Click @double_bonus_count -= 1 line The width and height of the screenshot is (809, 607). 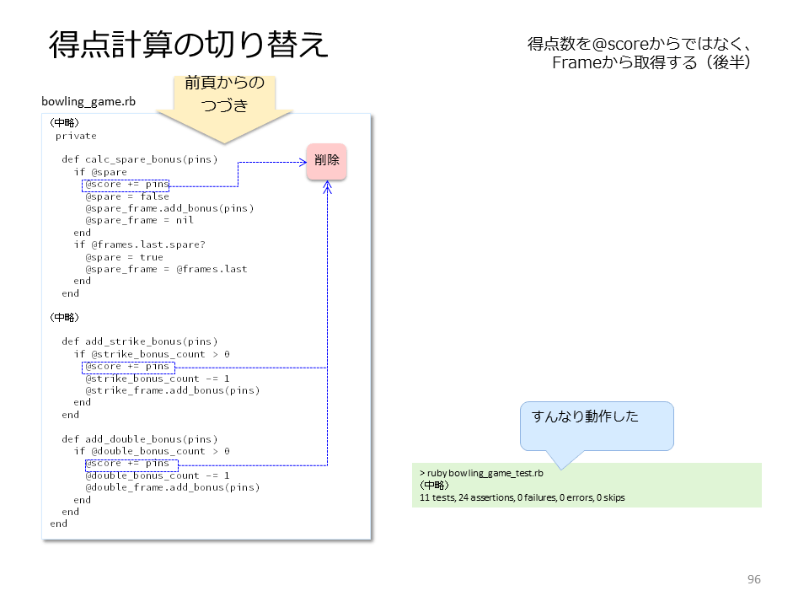tap(158, 475)
